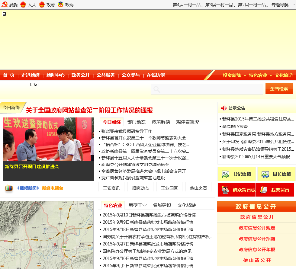Click the 工业园区 category button
The image size is (296, 269).
click(169, 188)
